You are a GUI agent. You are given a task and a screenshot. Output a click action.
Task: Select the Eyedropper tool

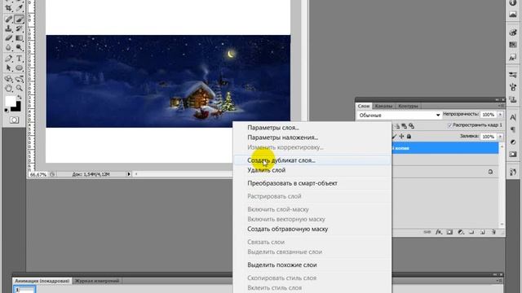click(x=20, y=8)
